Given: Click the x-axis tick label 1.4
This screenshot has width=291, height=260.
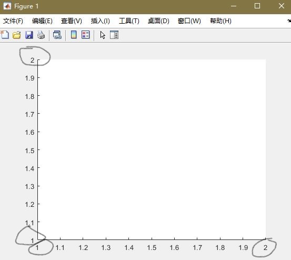Looking at the screenshot, I should click(x=129, y=248).
